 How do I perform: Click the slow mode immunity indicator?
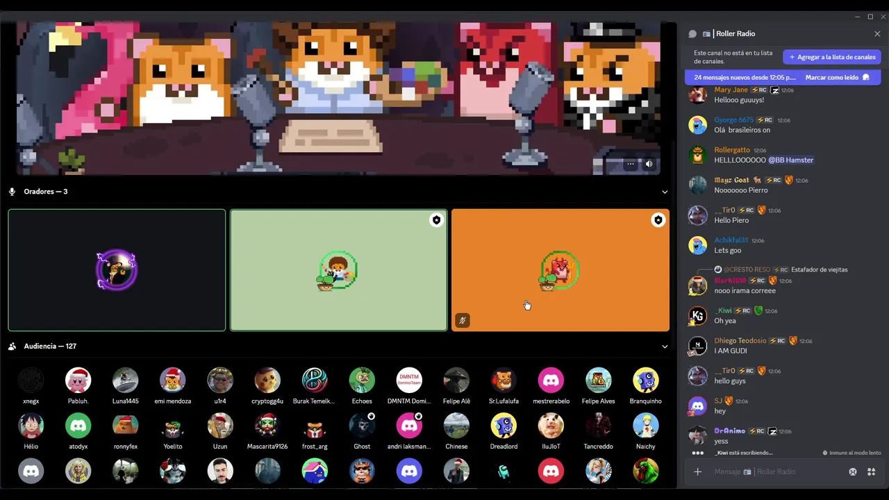tap(851, 453)
